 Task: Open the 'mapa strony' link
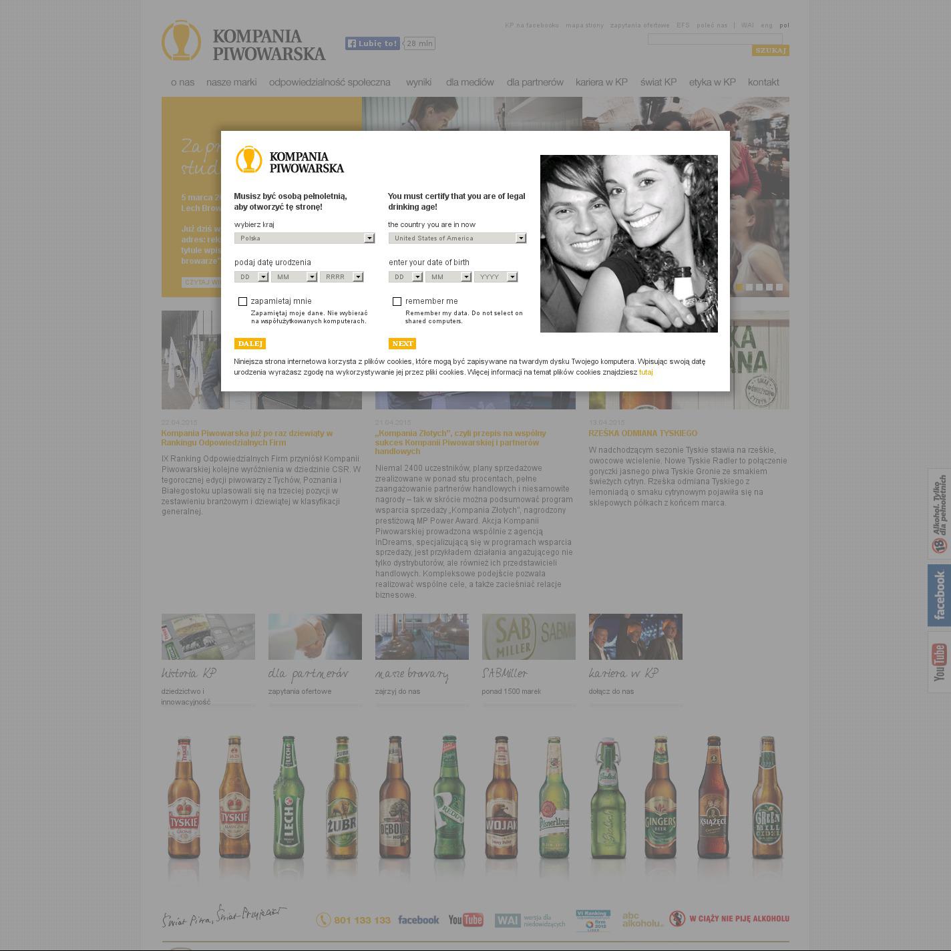click(x=584, y=25)
